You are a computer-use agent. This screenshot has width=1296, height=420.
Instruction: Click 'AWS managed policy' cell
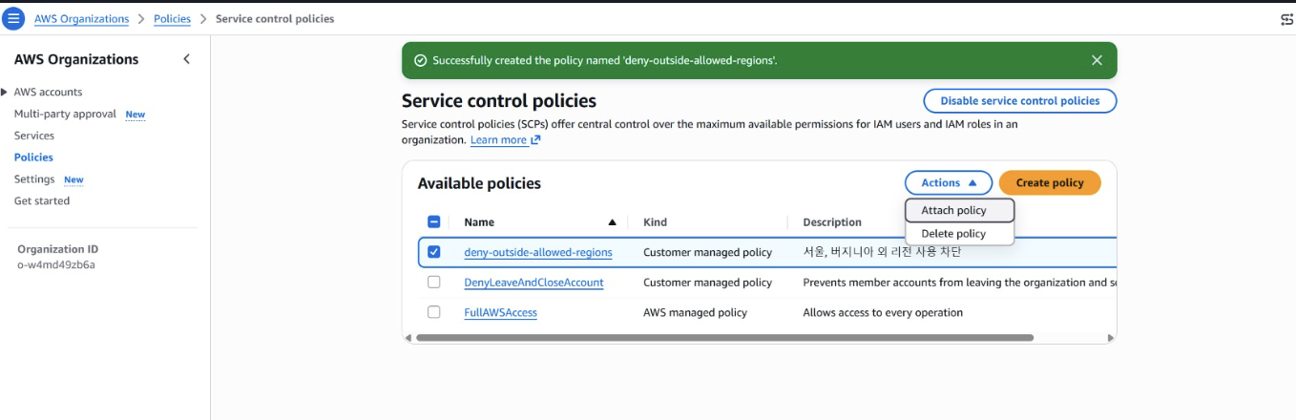click(695, 312)
